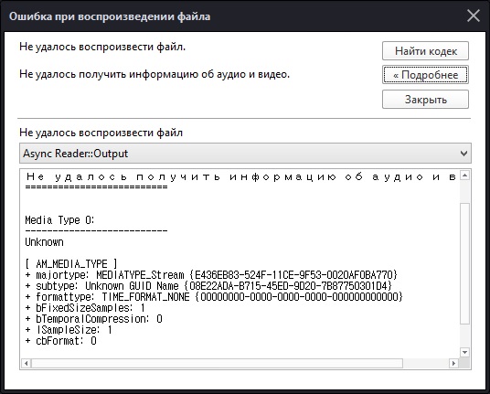Click the majortype MEDIATYPE_Stream line

click(x=211, y=275)
